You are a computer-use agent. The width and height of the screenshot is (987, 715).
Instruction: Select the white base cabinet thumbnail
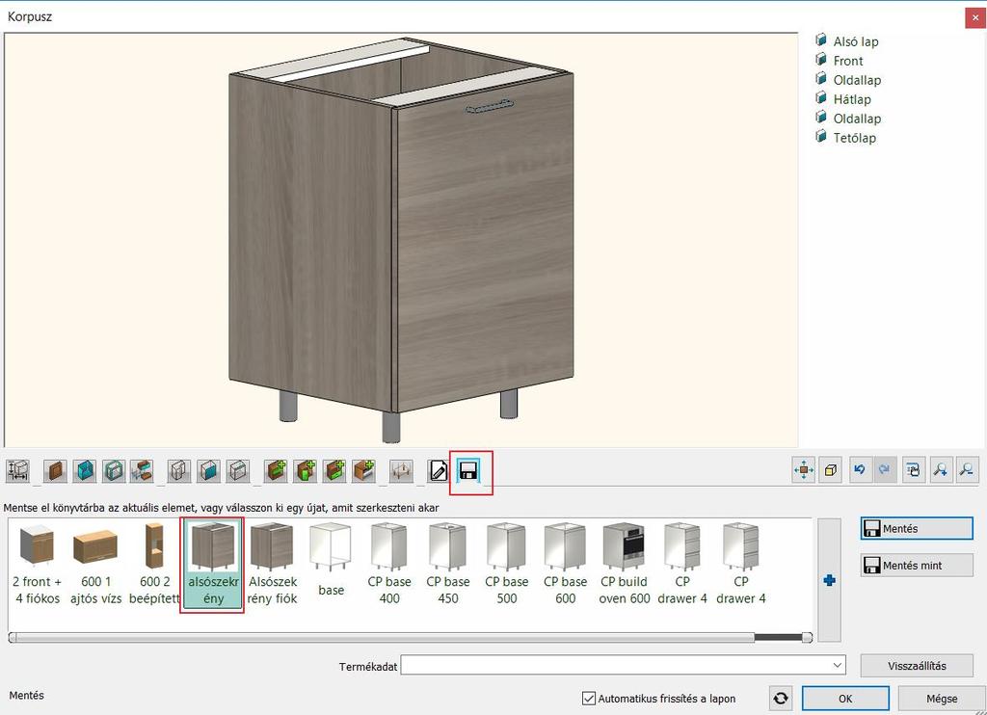coord(331,560)
